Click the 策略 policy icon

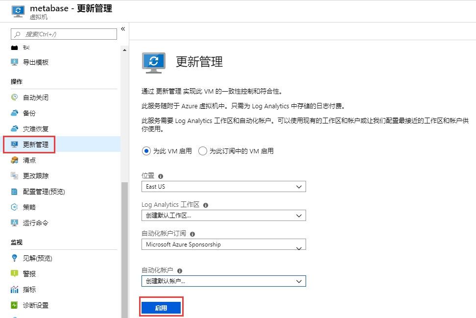pyautogui.click(x=15, y=207)
